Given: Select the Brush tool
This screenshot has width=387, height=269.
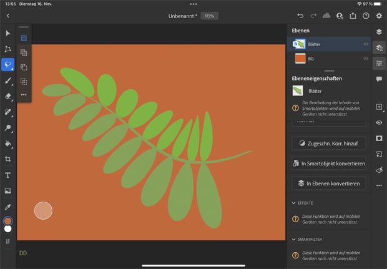Looking at the screenshot, I should 8,81.
